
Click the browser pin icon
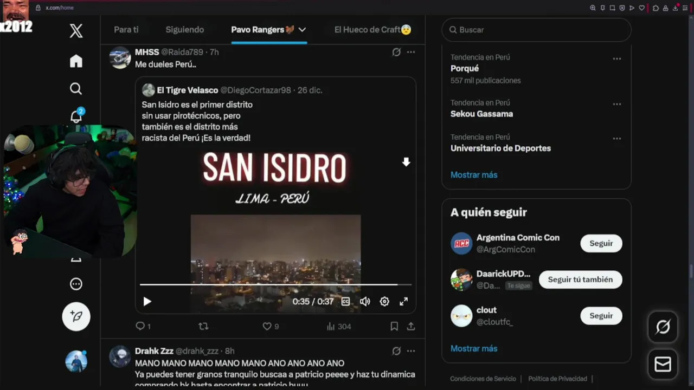tap(602, 8)
